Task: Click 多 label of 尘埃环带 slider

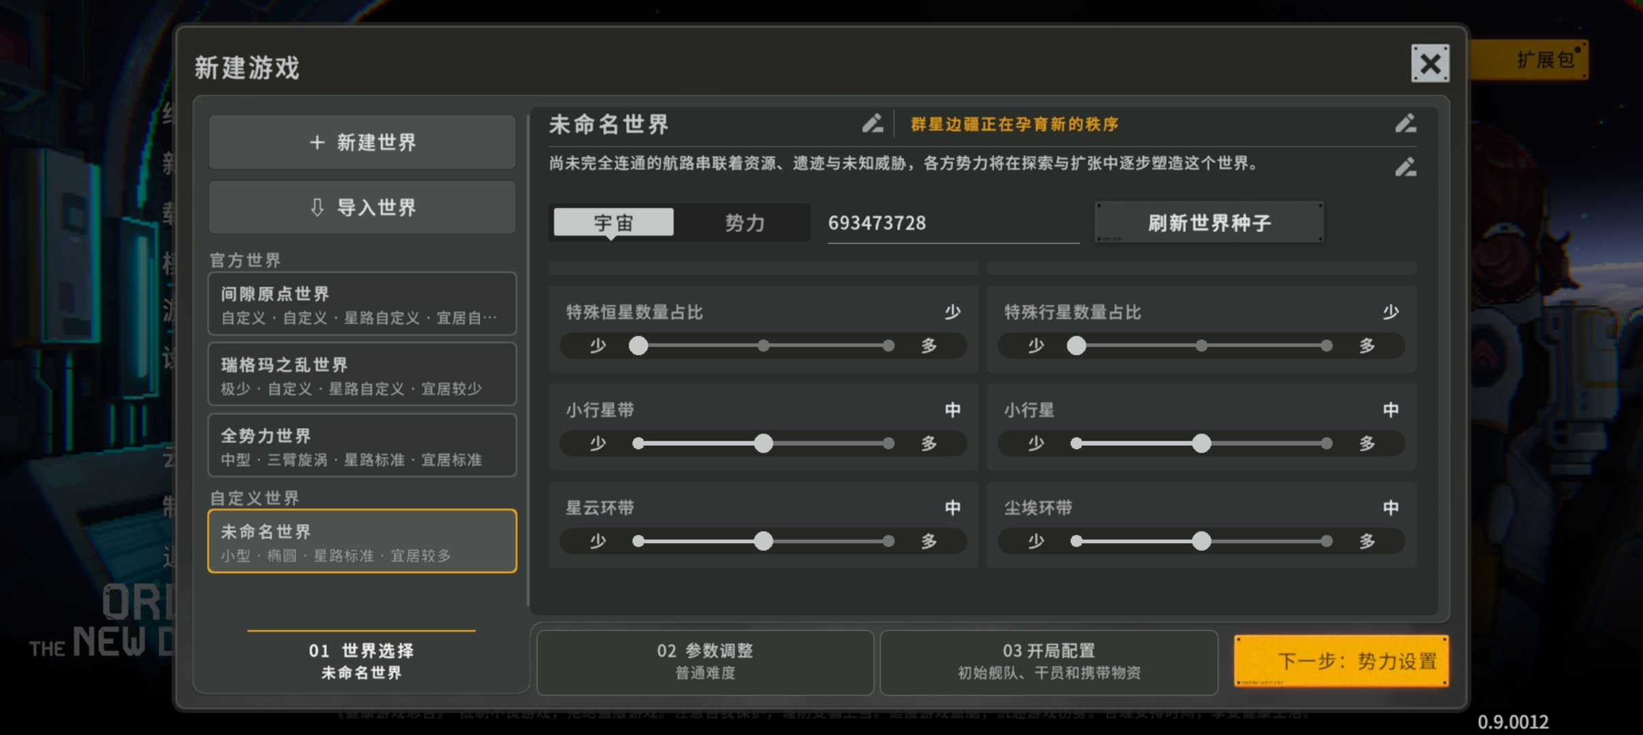Action: (x=1367, y=542)
